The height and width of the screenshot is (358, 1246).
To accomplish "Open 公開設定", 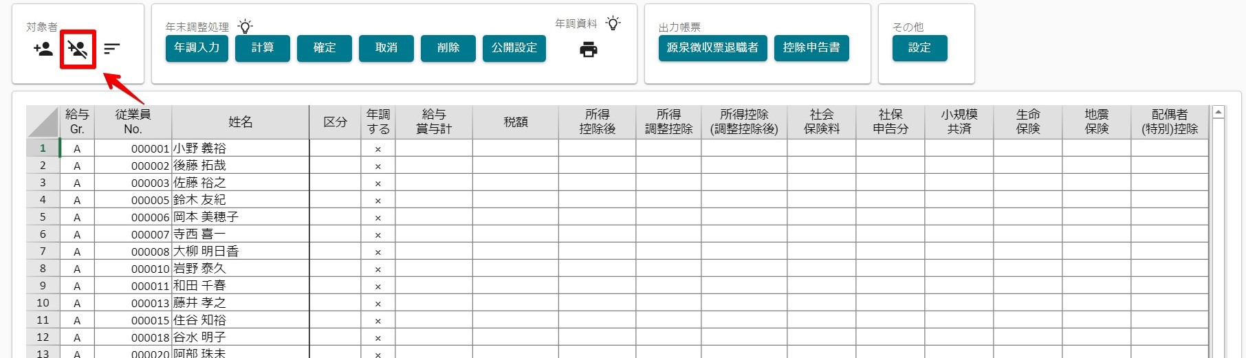I will click(x=514, y=48).
